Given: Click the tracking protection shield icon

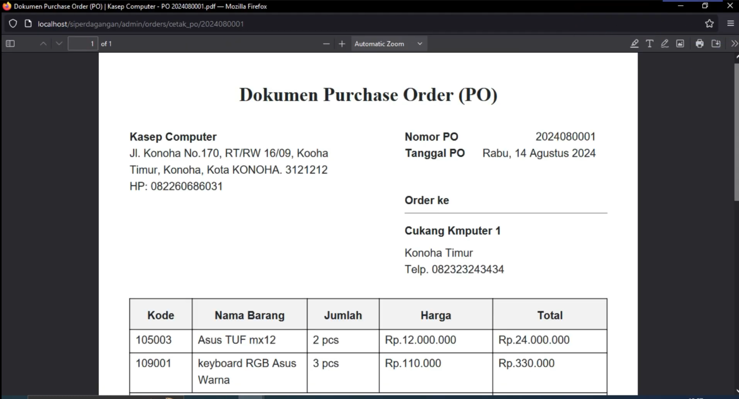Looking at the screenshot, I should click(13, 24).
